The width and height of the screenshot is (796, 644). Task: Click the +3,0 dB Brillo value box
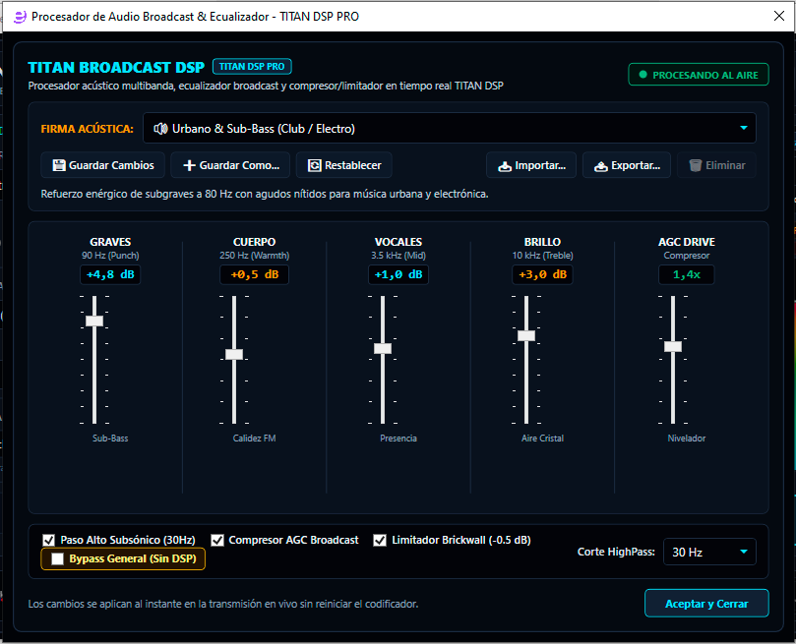[543, 275]
